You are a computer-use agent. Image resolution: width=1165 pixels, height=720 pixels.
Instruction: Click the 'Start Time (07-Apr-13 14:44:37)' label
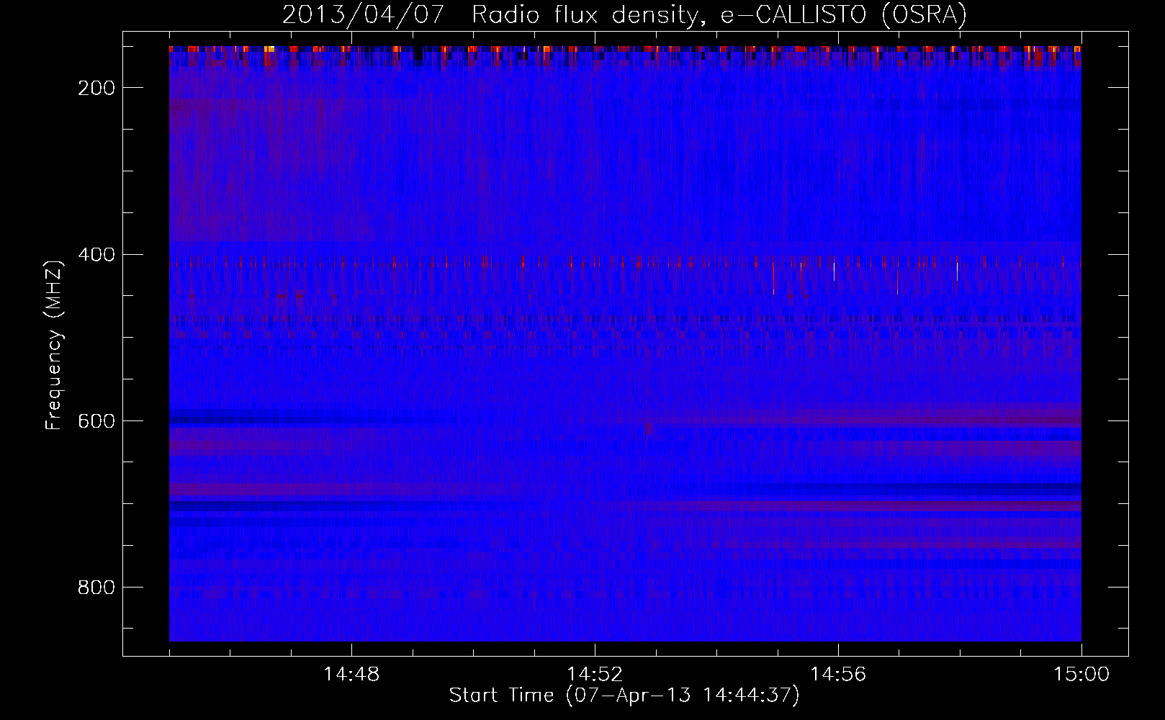tap(624, 696)
